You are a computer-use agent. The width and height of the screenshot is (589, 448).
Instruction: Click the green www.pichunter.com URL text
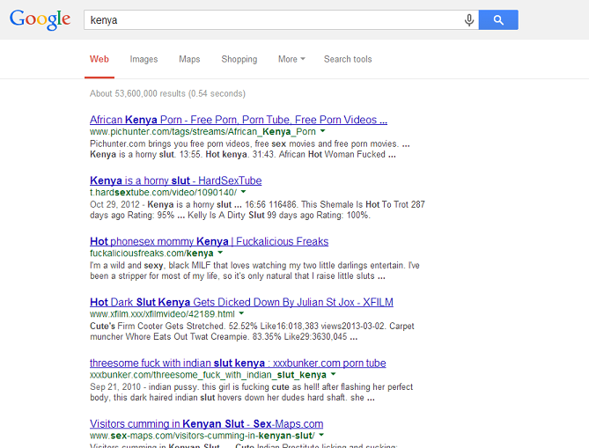point(202,131)
